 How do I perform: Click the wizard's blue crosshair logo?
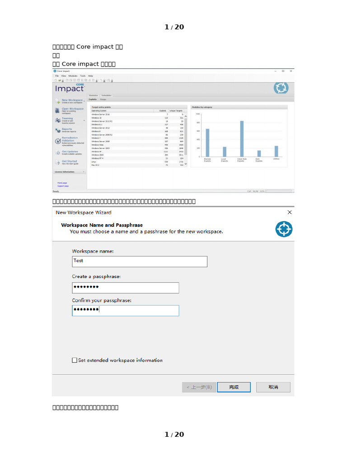(284, 229)
